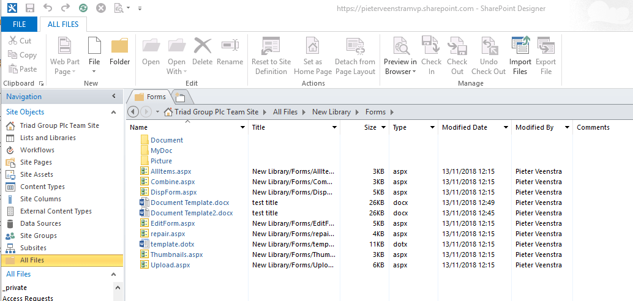Click the Export File button
633x301 pixels.
[x=546, y=56]
